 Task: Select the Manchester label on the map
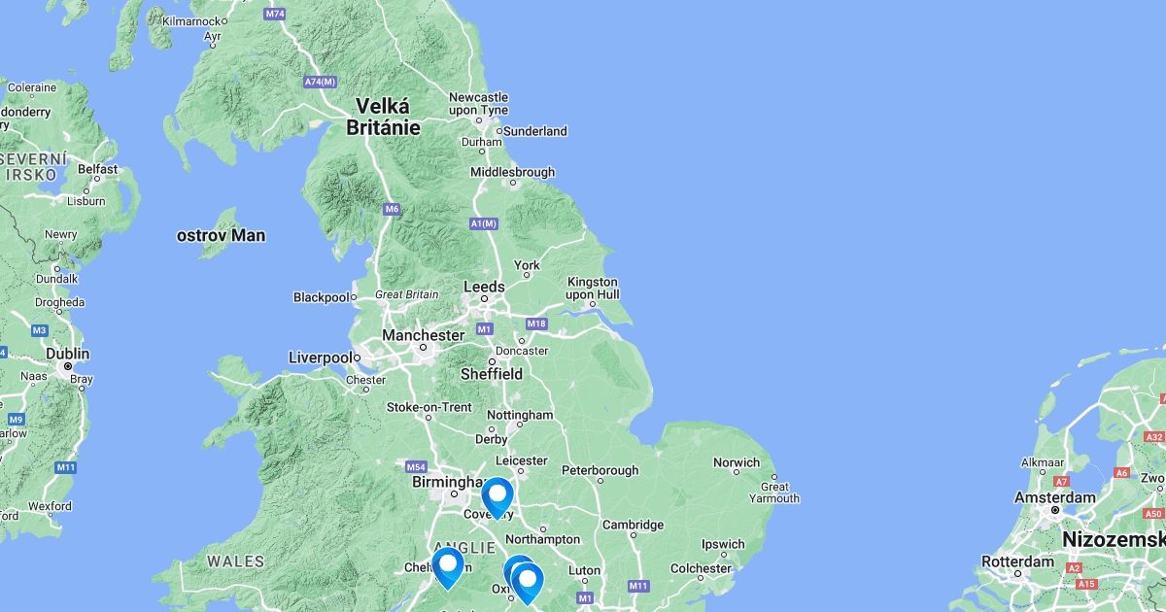coord(423,335)
